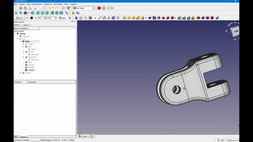Open the Part Design workbench dropdown
This screenshot has width=253, height=142.
[x=83, y=8]
